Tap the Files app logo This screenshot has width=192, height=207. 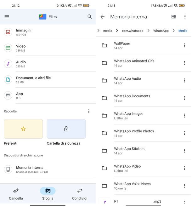click(x=42, y=17)
